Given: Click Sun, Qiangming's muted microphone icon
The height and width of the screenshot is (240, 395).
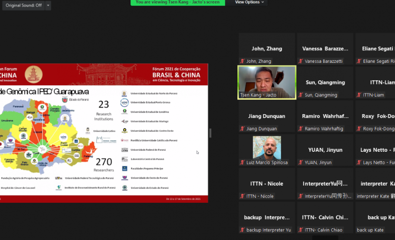Looking at the screenshot, I should click(301, 95).
